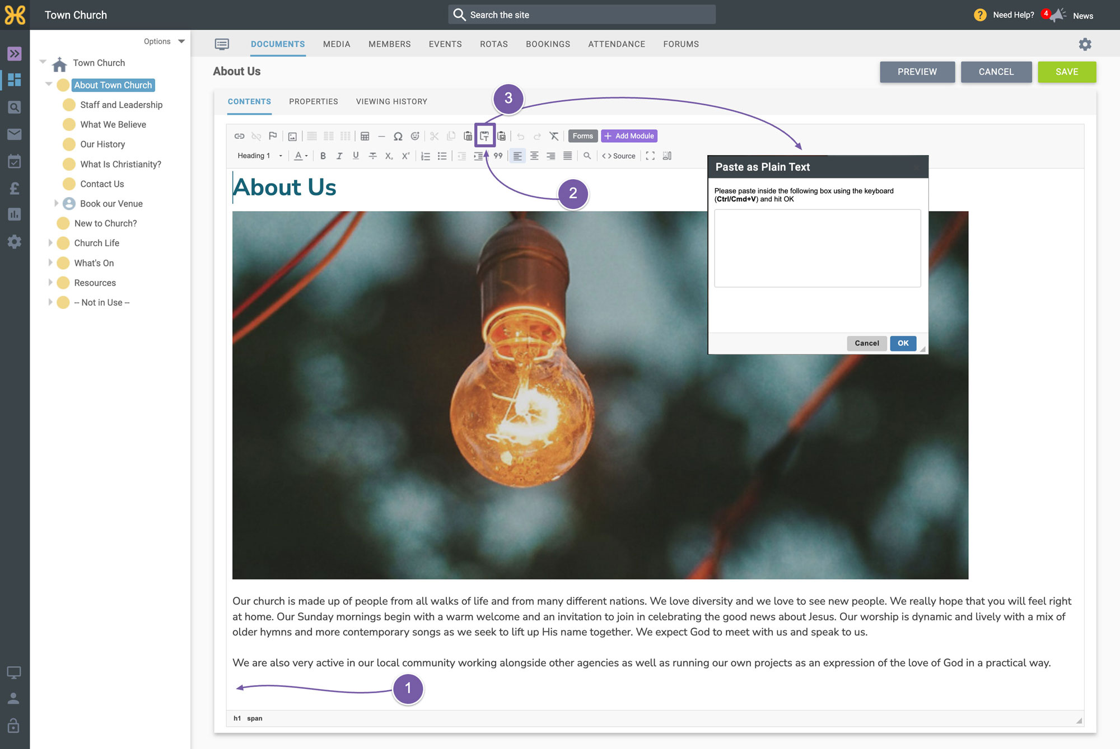Click the Forms button
The image size is (1120, 749).
coord(582,136)
